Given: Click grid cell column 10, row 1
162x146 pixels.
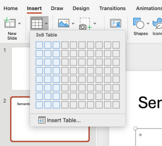Looking at the screenshot, I should (x=116, y=45).
